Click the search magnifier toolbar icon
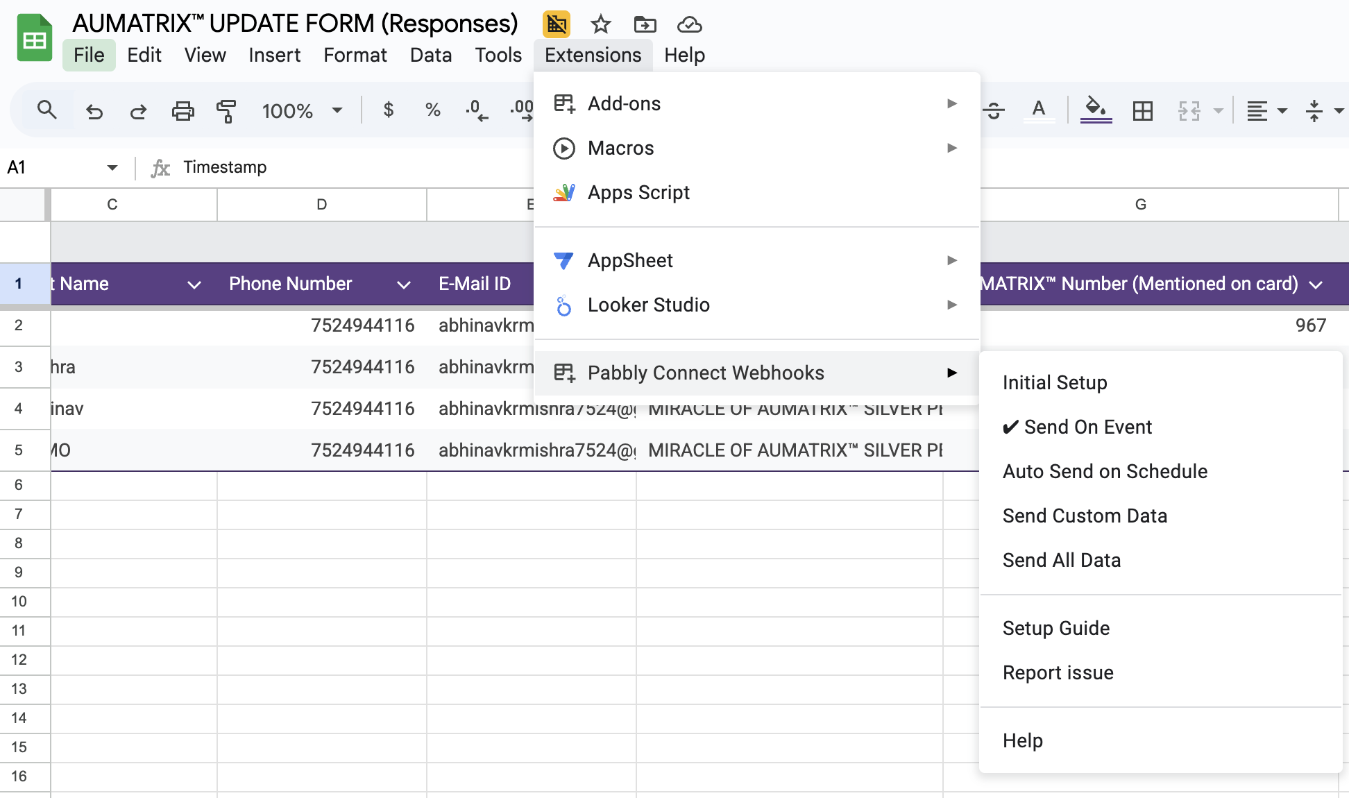1349x798 pixels. click(x=46, y=110)
